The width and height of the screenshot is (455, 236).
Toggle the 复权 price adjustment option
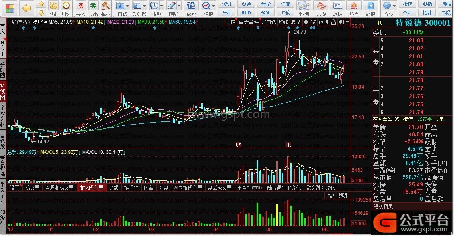(x=296, y=22)
